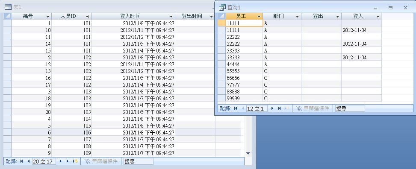Go to next record in 查询1 navigator
The width and height of the screenshot is (416, 169).
coord(272,108)
